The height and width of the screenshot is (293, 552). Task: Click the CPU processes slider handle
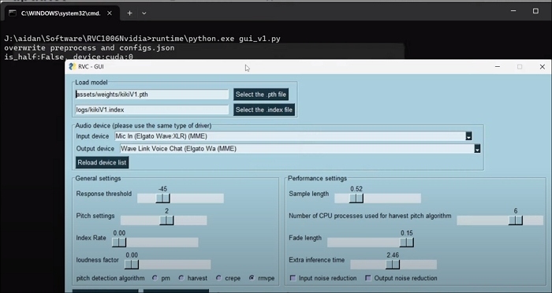(516, 221)
